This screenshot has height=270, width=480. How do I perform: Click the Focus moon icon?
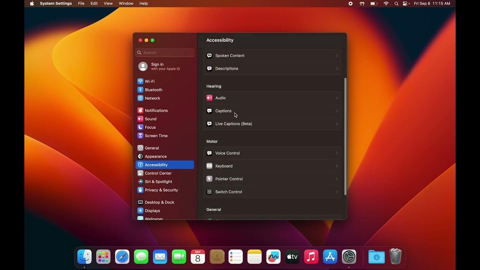(x=140, y=127)
